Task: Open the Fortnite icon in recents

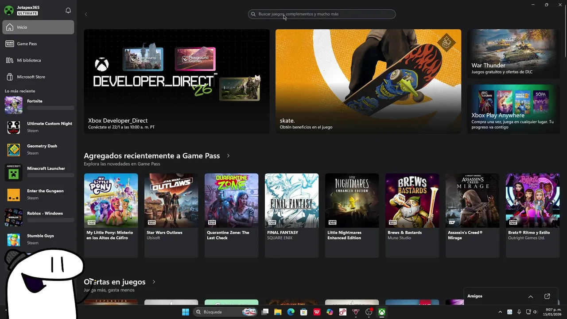Action: (x=13, y=105)
